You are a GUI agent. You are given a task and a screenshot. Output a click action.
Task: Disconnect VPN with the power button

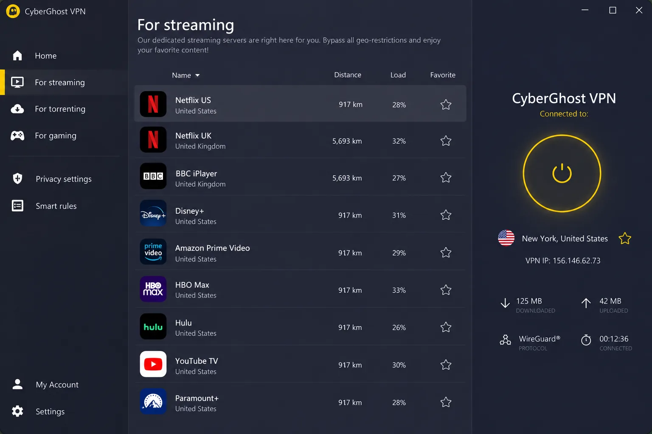[x=562, y=173]
